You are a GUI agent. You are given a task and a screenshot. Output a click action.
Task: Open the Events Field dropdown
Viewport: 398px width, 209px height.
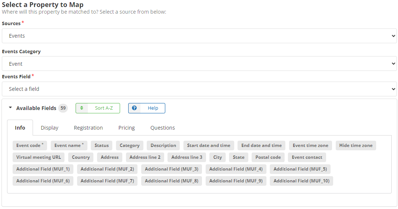pos(199,89)
